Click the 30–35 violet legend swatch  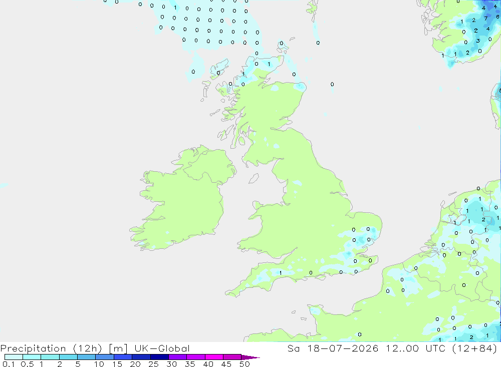pos(177,357)
